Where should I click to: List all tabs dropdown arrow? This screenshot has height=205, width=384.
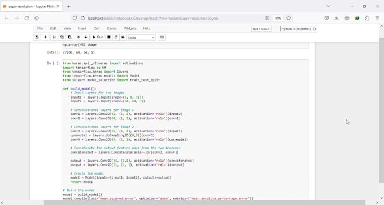coord(328,6)
